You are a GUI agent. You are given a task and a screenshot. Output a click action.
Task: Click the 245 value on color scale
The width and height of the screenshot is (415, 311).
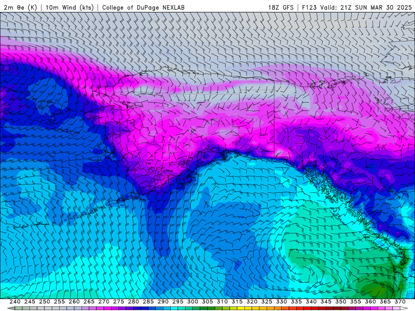pos(30,302)
